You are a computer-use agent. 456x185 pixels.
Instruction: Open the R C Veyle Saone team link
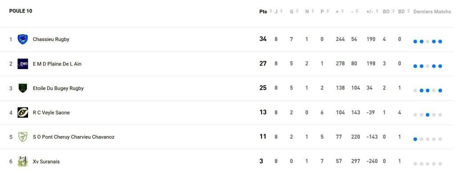coord(51,113)
